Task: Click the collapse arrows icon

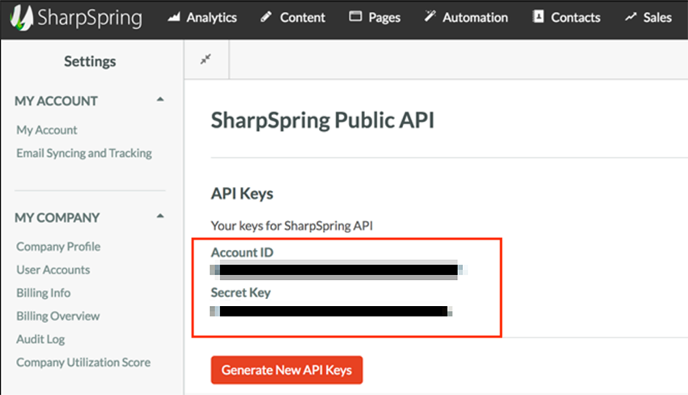Action: pyautogui.click(x=206, y=59)
